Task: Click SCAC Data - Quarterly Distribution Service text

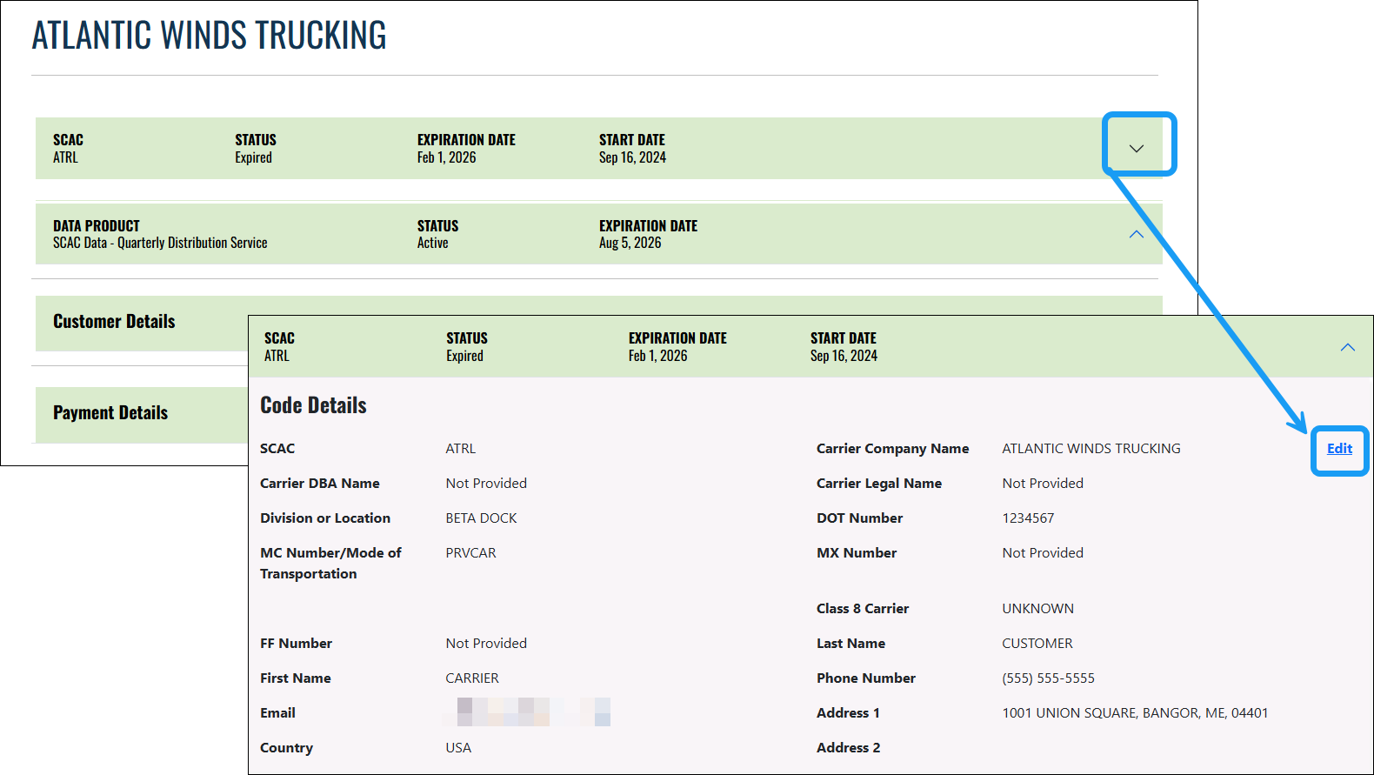Action: (160, 244)
